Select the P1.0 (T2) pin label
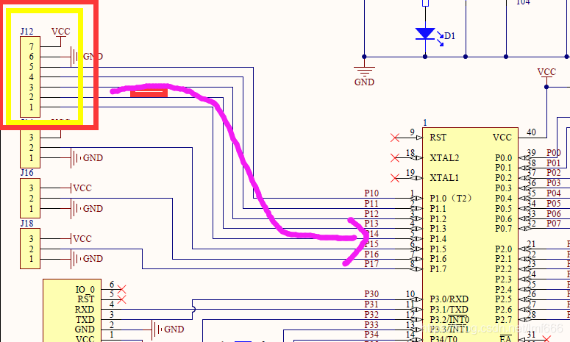This screenshot has height=342, width=570. point(451,199)
